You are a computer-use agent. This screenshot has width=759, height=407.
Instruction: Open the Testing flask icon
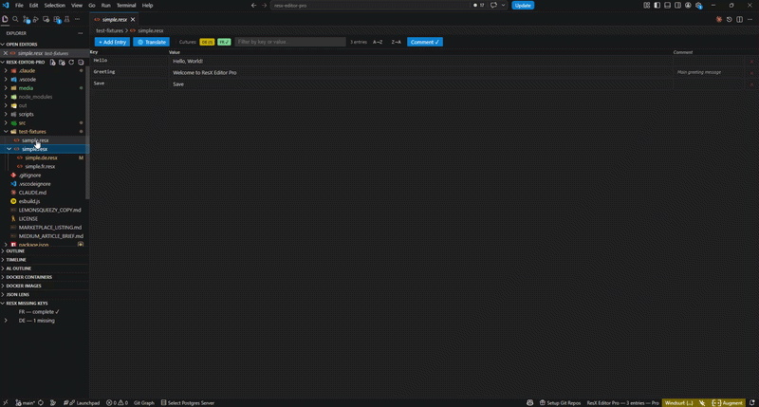pos(66,19)
